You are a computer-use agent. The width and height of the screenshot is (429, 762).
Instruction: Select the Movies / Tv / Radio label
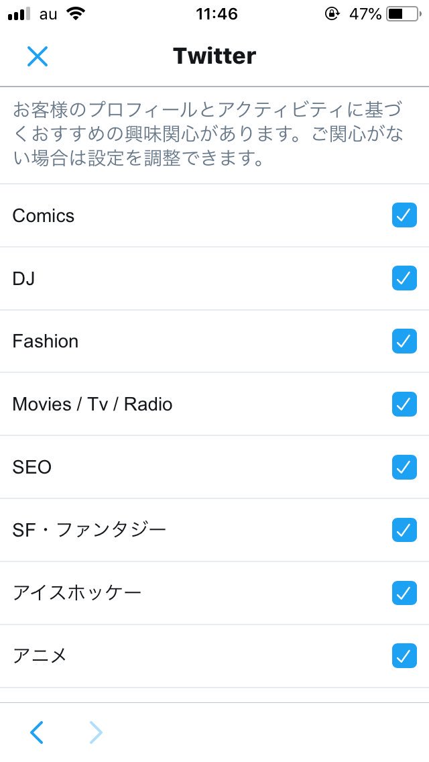pos(93,404)
